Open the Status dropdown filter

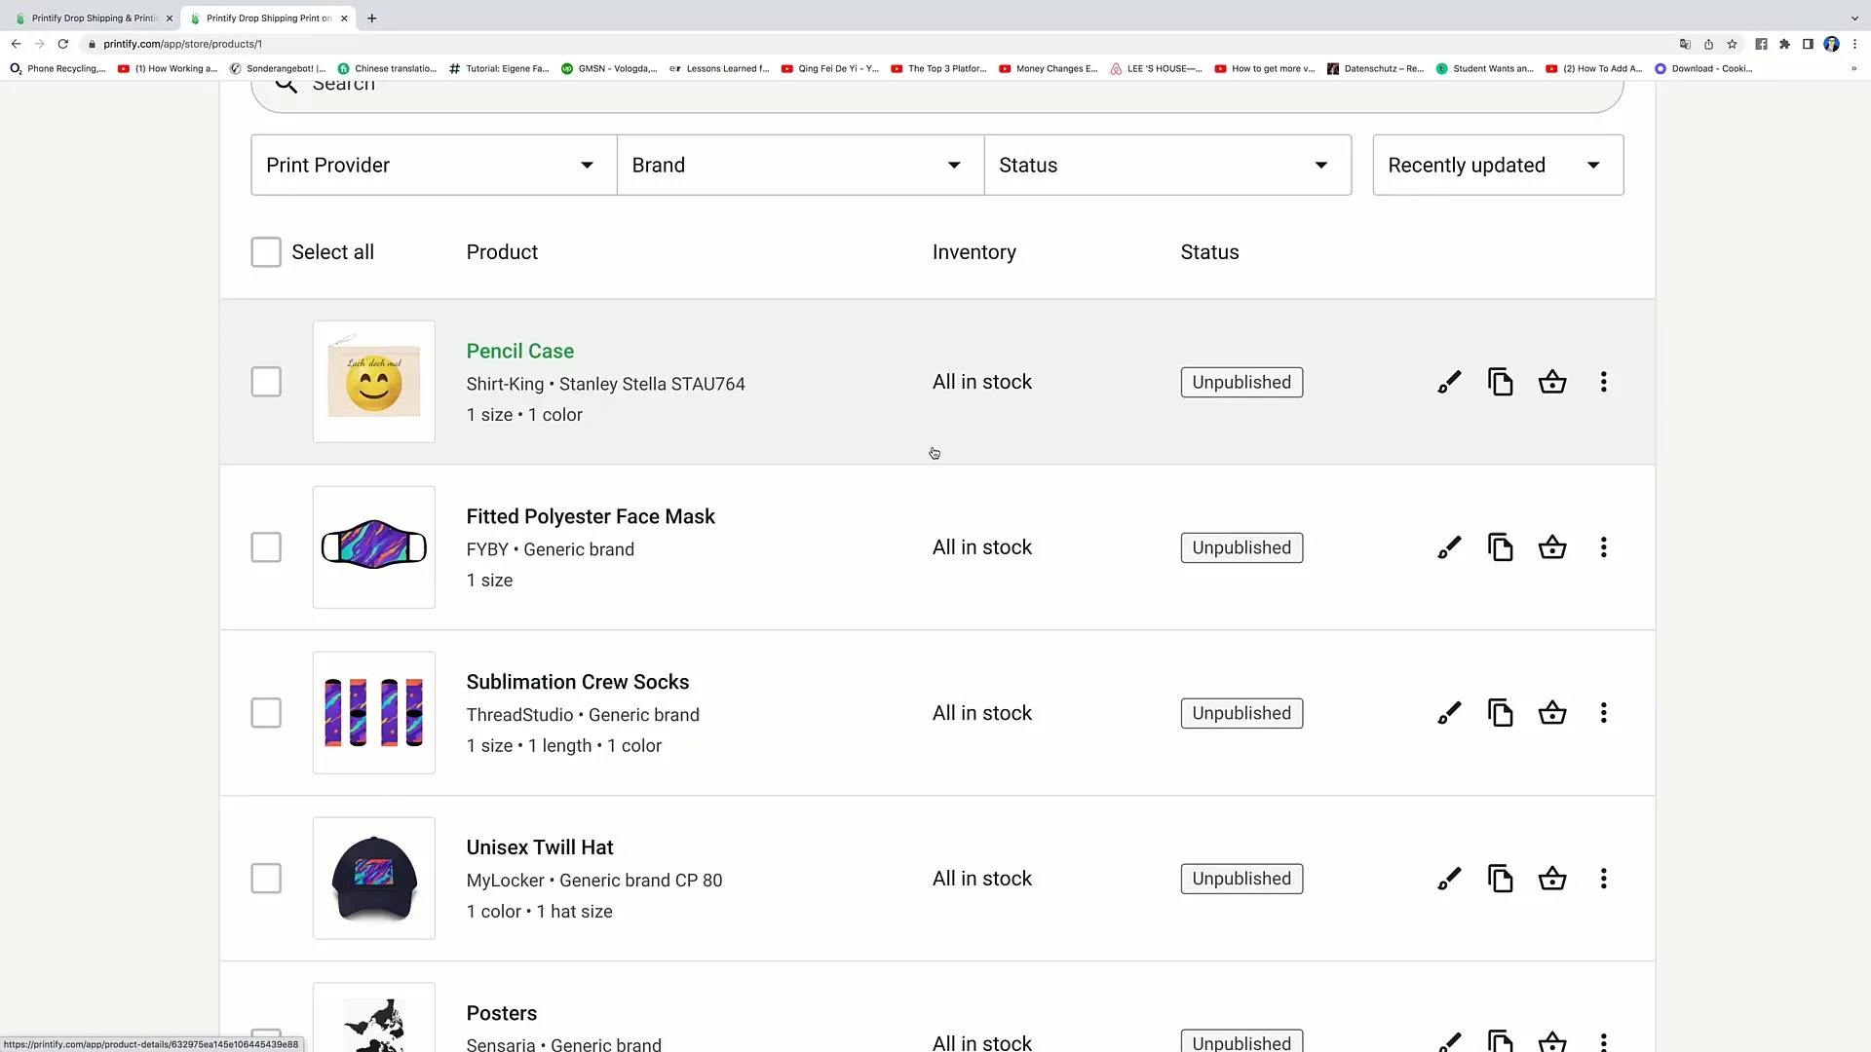[1168, 165]
